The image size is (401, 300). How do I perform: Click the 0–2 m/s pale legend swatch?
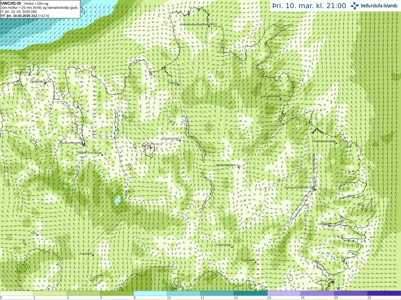17,293
